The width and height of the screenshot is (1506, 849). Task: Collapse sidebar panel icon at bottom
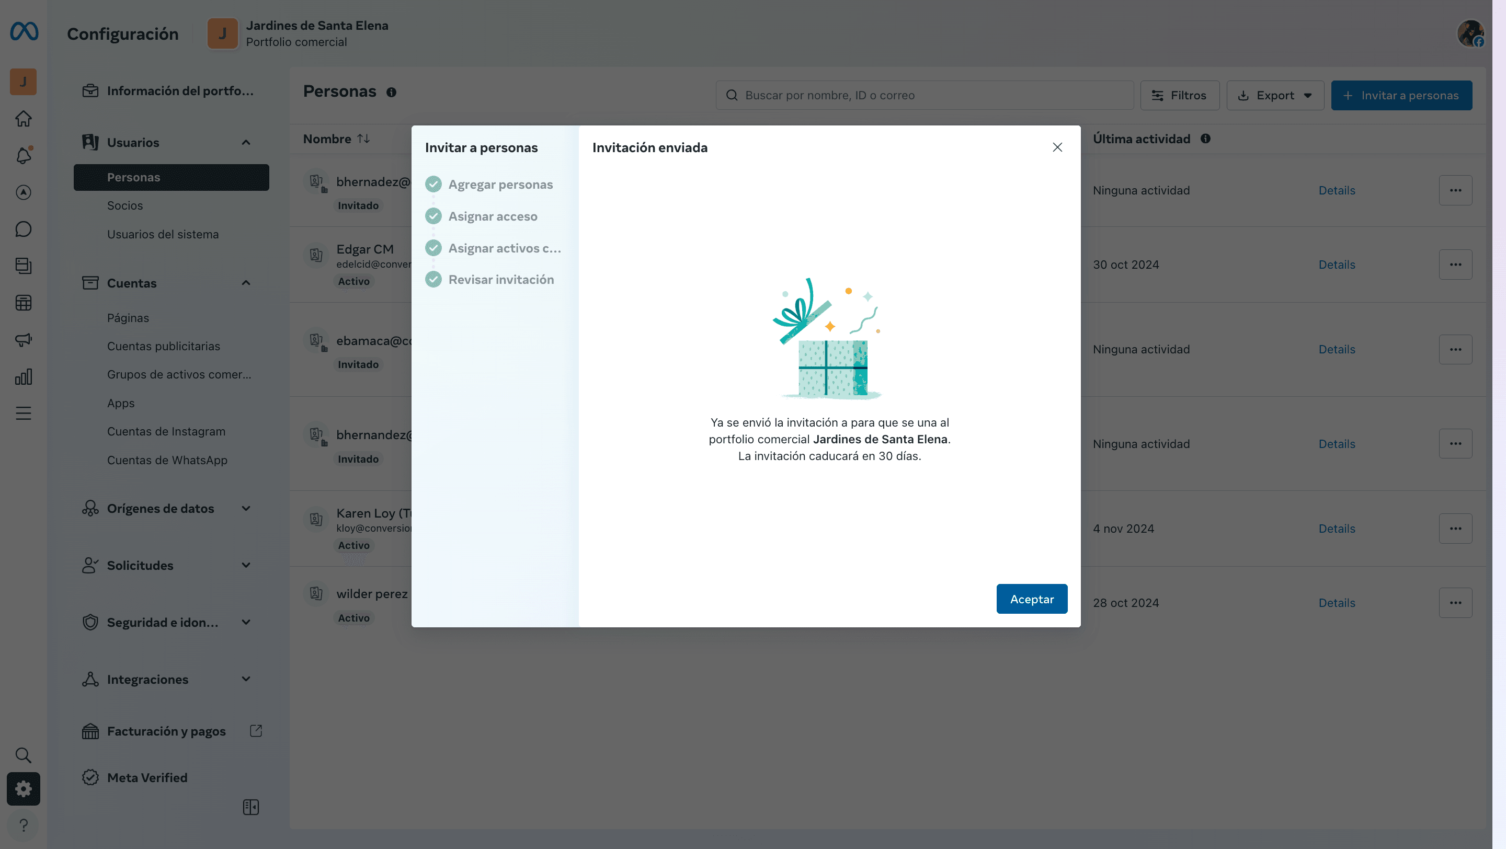pos(251,807)
